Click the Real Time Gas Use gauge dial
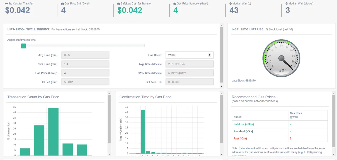337x160 pixels. tap(281, 58)
